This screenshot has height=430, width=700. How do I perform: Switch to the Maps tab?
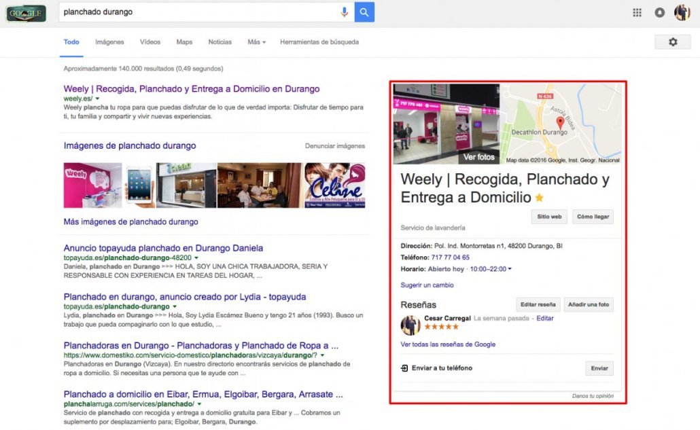click(x=184, y=42)
